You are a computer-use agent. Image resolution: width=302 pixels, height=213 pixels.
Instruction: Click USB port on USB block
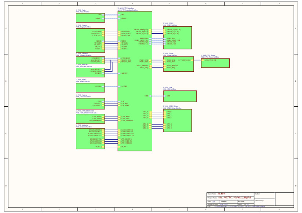click(167, 96)
